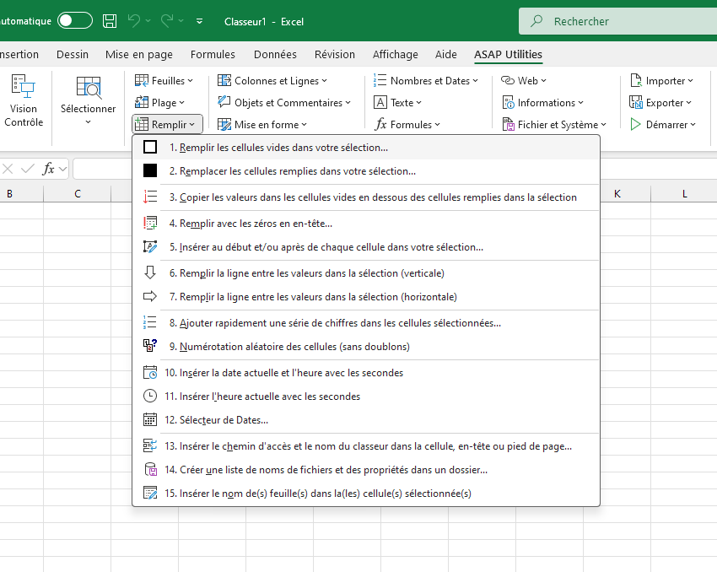Select column C header
The height and width of the screenshot is (572, 717).
click(x=78, y=194)
